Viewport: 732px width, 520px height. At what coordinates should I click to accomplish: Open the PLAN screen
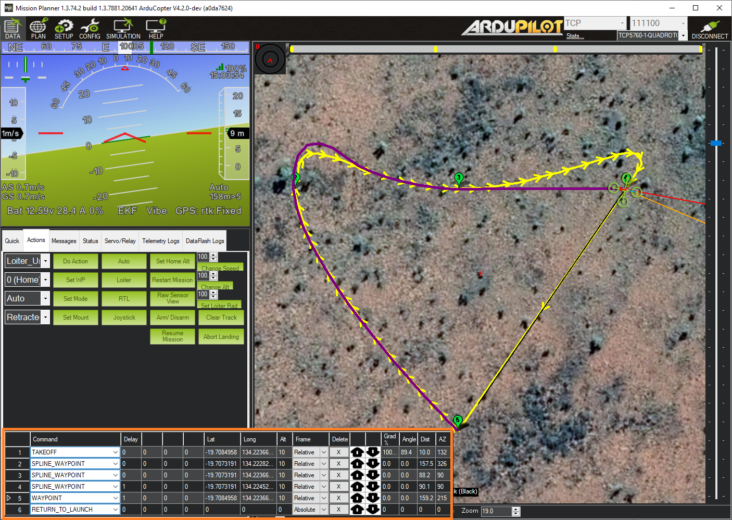pos(38,29)
